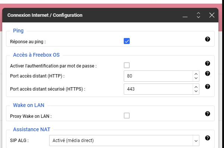Click the HTTPS port field showing 443
This screenshot has height=148, width=224.
tap(158, 89)
